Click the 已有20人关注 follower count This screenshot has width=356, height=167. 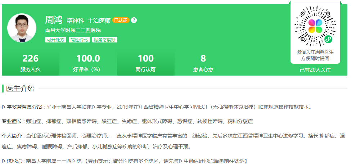[x=315, y=70]
